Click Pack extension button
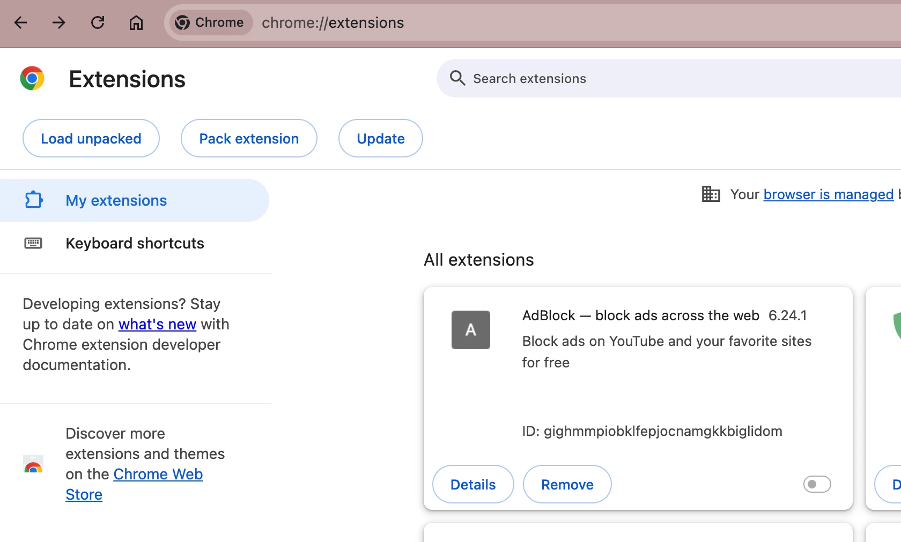 click(x=249, y=138)
